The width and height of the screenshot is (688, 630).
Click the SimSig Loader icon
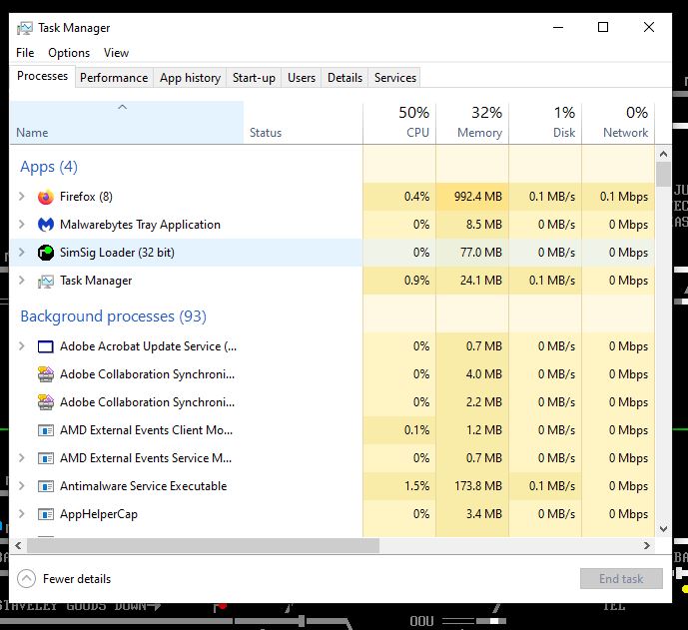click(46, 253)
